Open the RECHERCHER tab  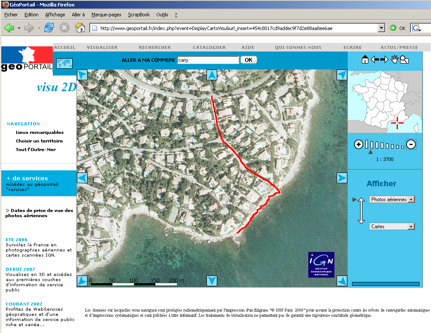(155, 47)
